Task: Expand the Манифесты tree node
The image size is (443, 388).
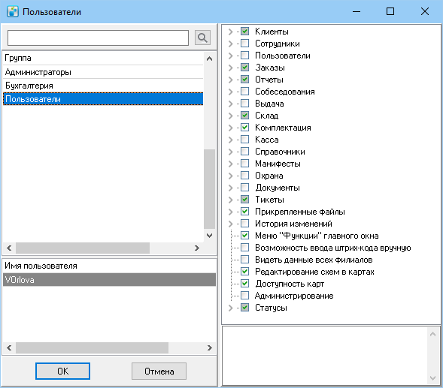Action: click(231, 164)
